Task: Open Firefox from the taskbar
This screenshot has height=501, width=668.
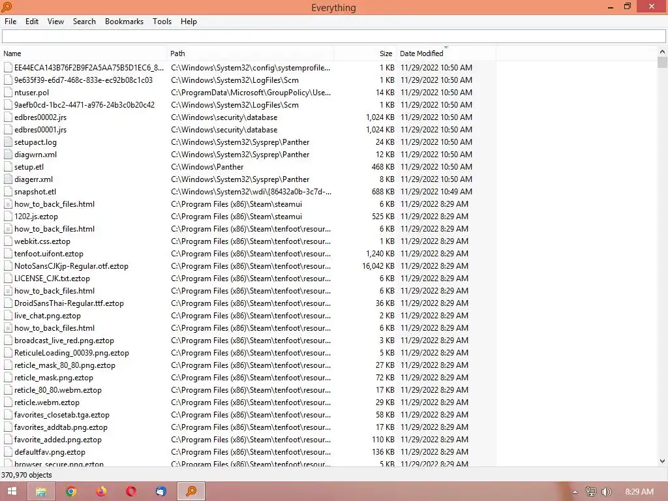Action: (x=101, y=491)
